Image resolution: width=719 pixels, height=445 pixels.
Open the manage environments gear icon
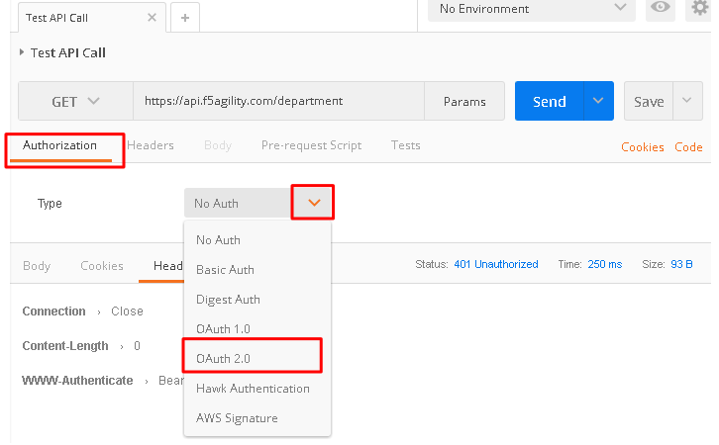pyautogui.click(x=699, y=8)
